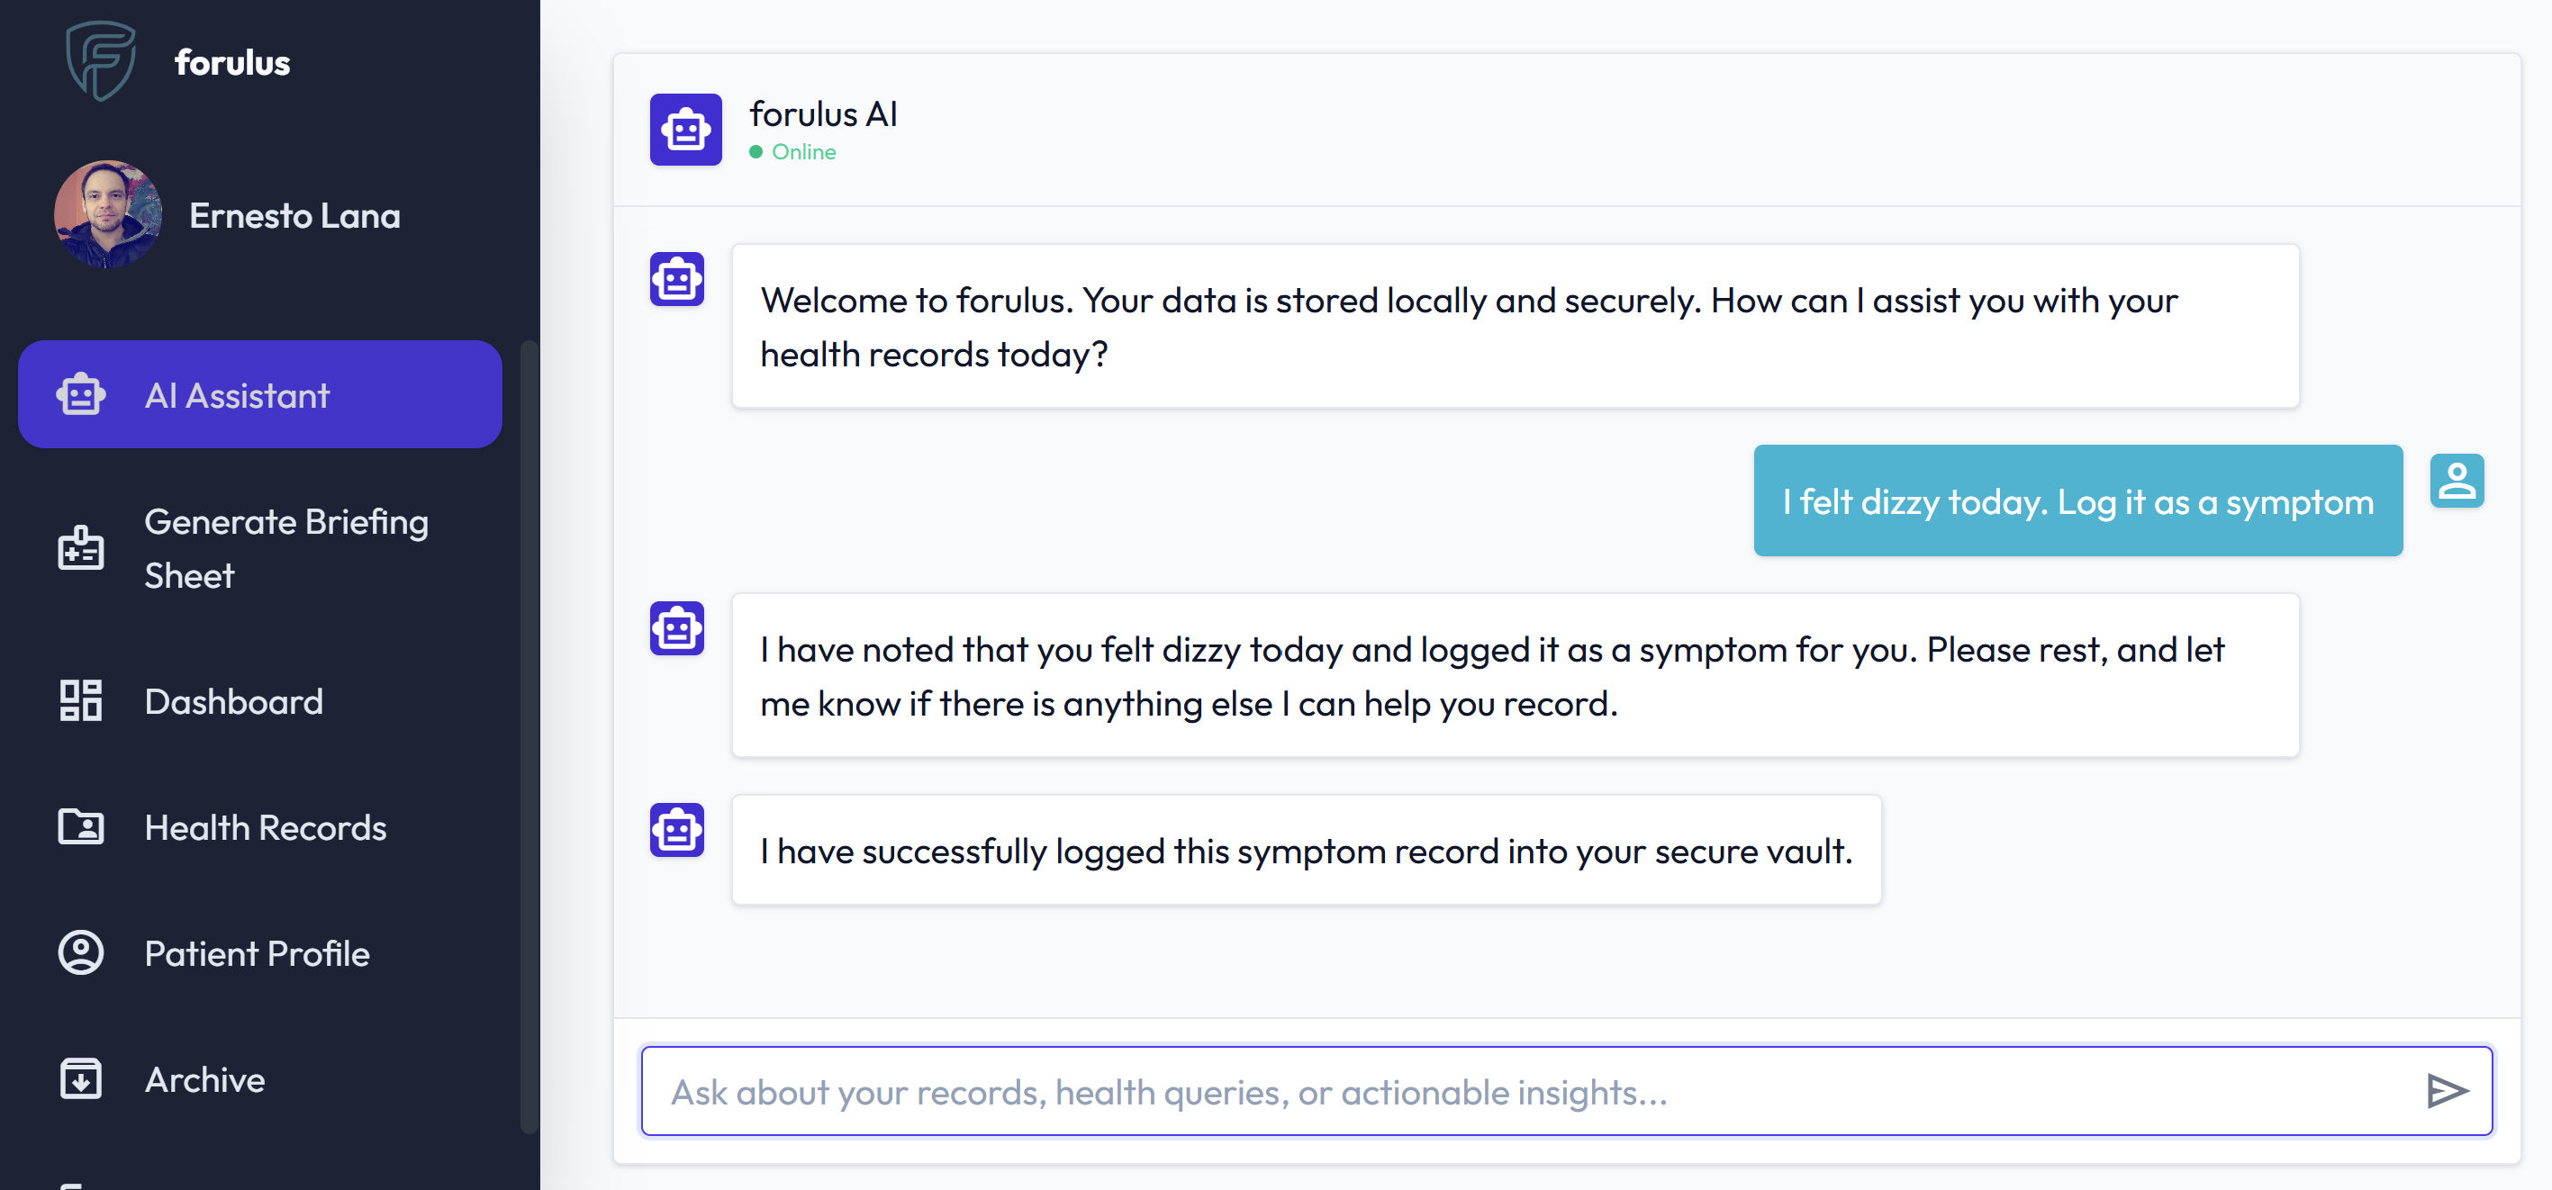Viewport: 2552px width, 1190px height.
Task: Click the Ernesto Lana user name
Action: point(294,216)
